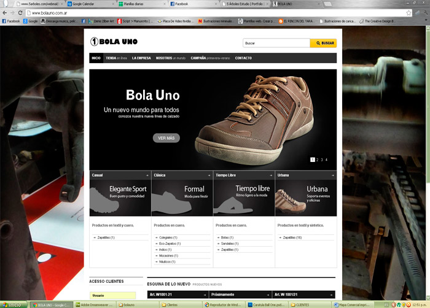Open Google bookmark in bookmarks bar

pos(31,21)
